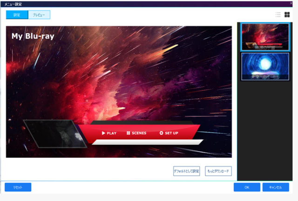
Task: Click the video preview thumbnail in menu
Action: click(49, 133)
